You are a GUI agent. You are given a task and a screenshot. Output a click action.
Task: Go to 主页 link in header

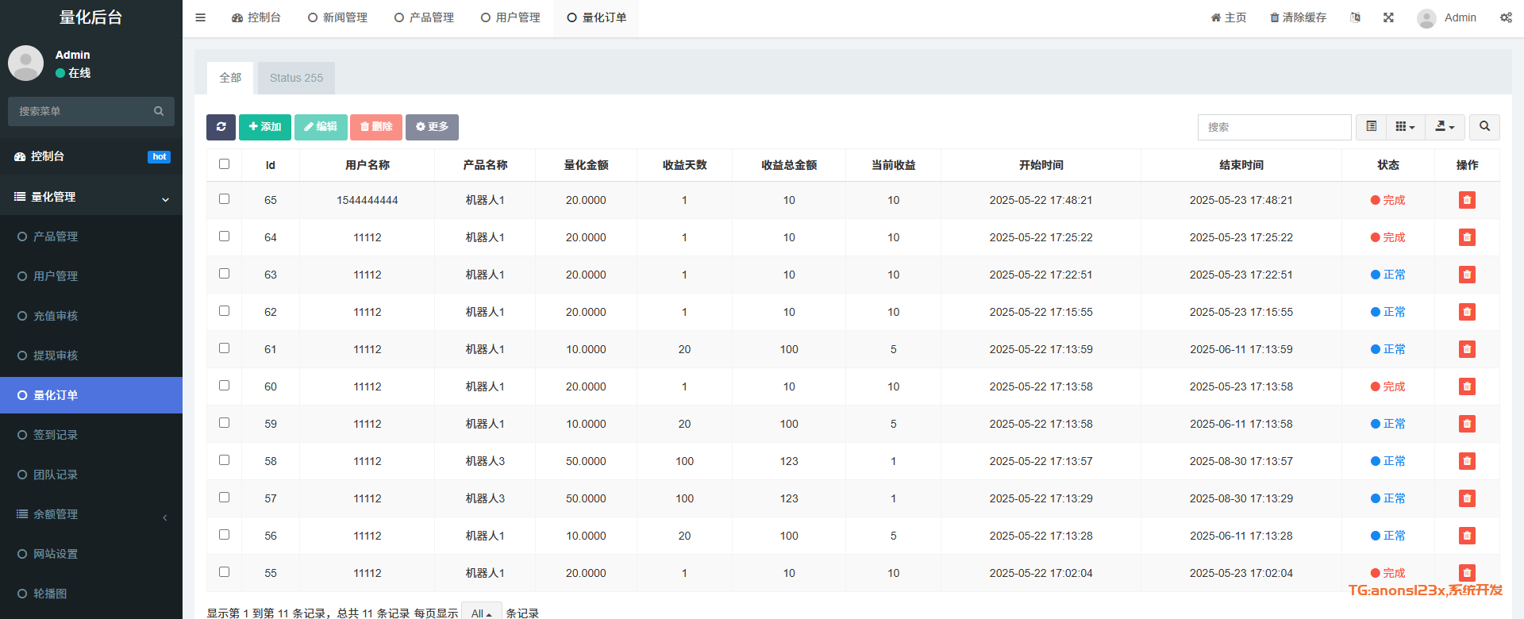point(1228,17)
